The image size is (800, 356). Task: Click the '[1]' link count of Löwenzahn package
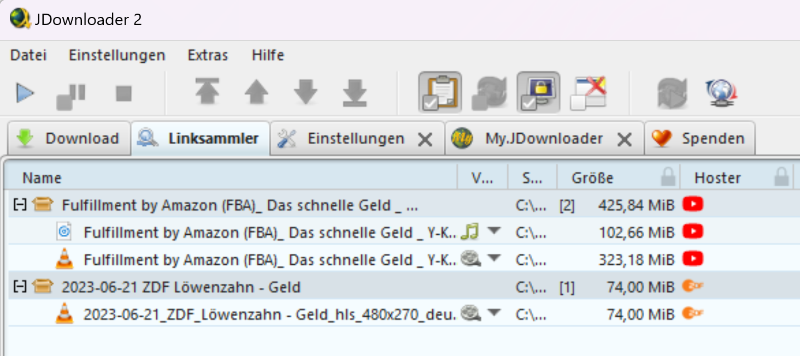567,287
